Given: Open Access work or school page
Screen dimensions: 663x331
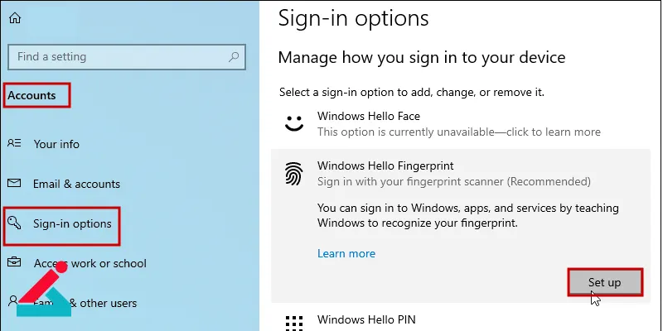Looking at the screenshot, I should [90, 263].
